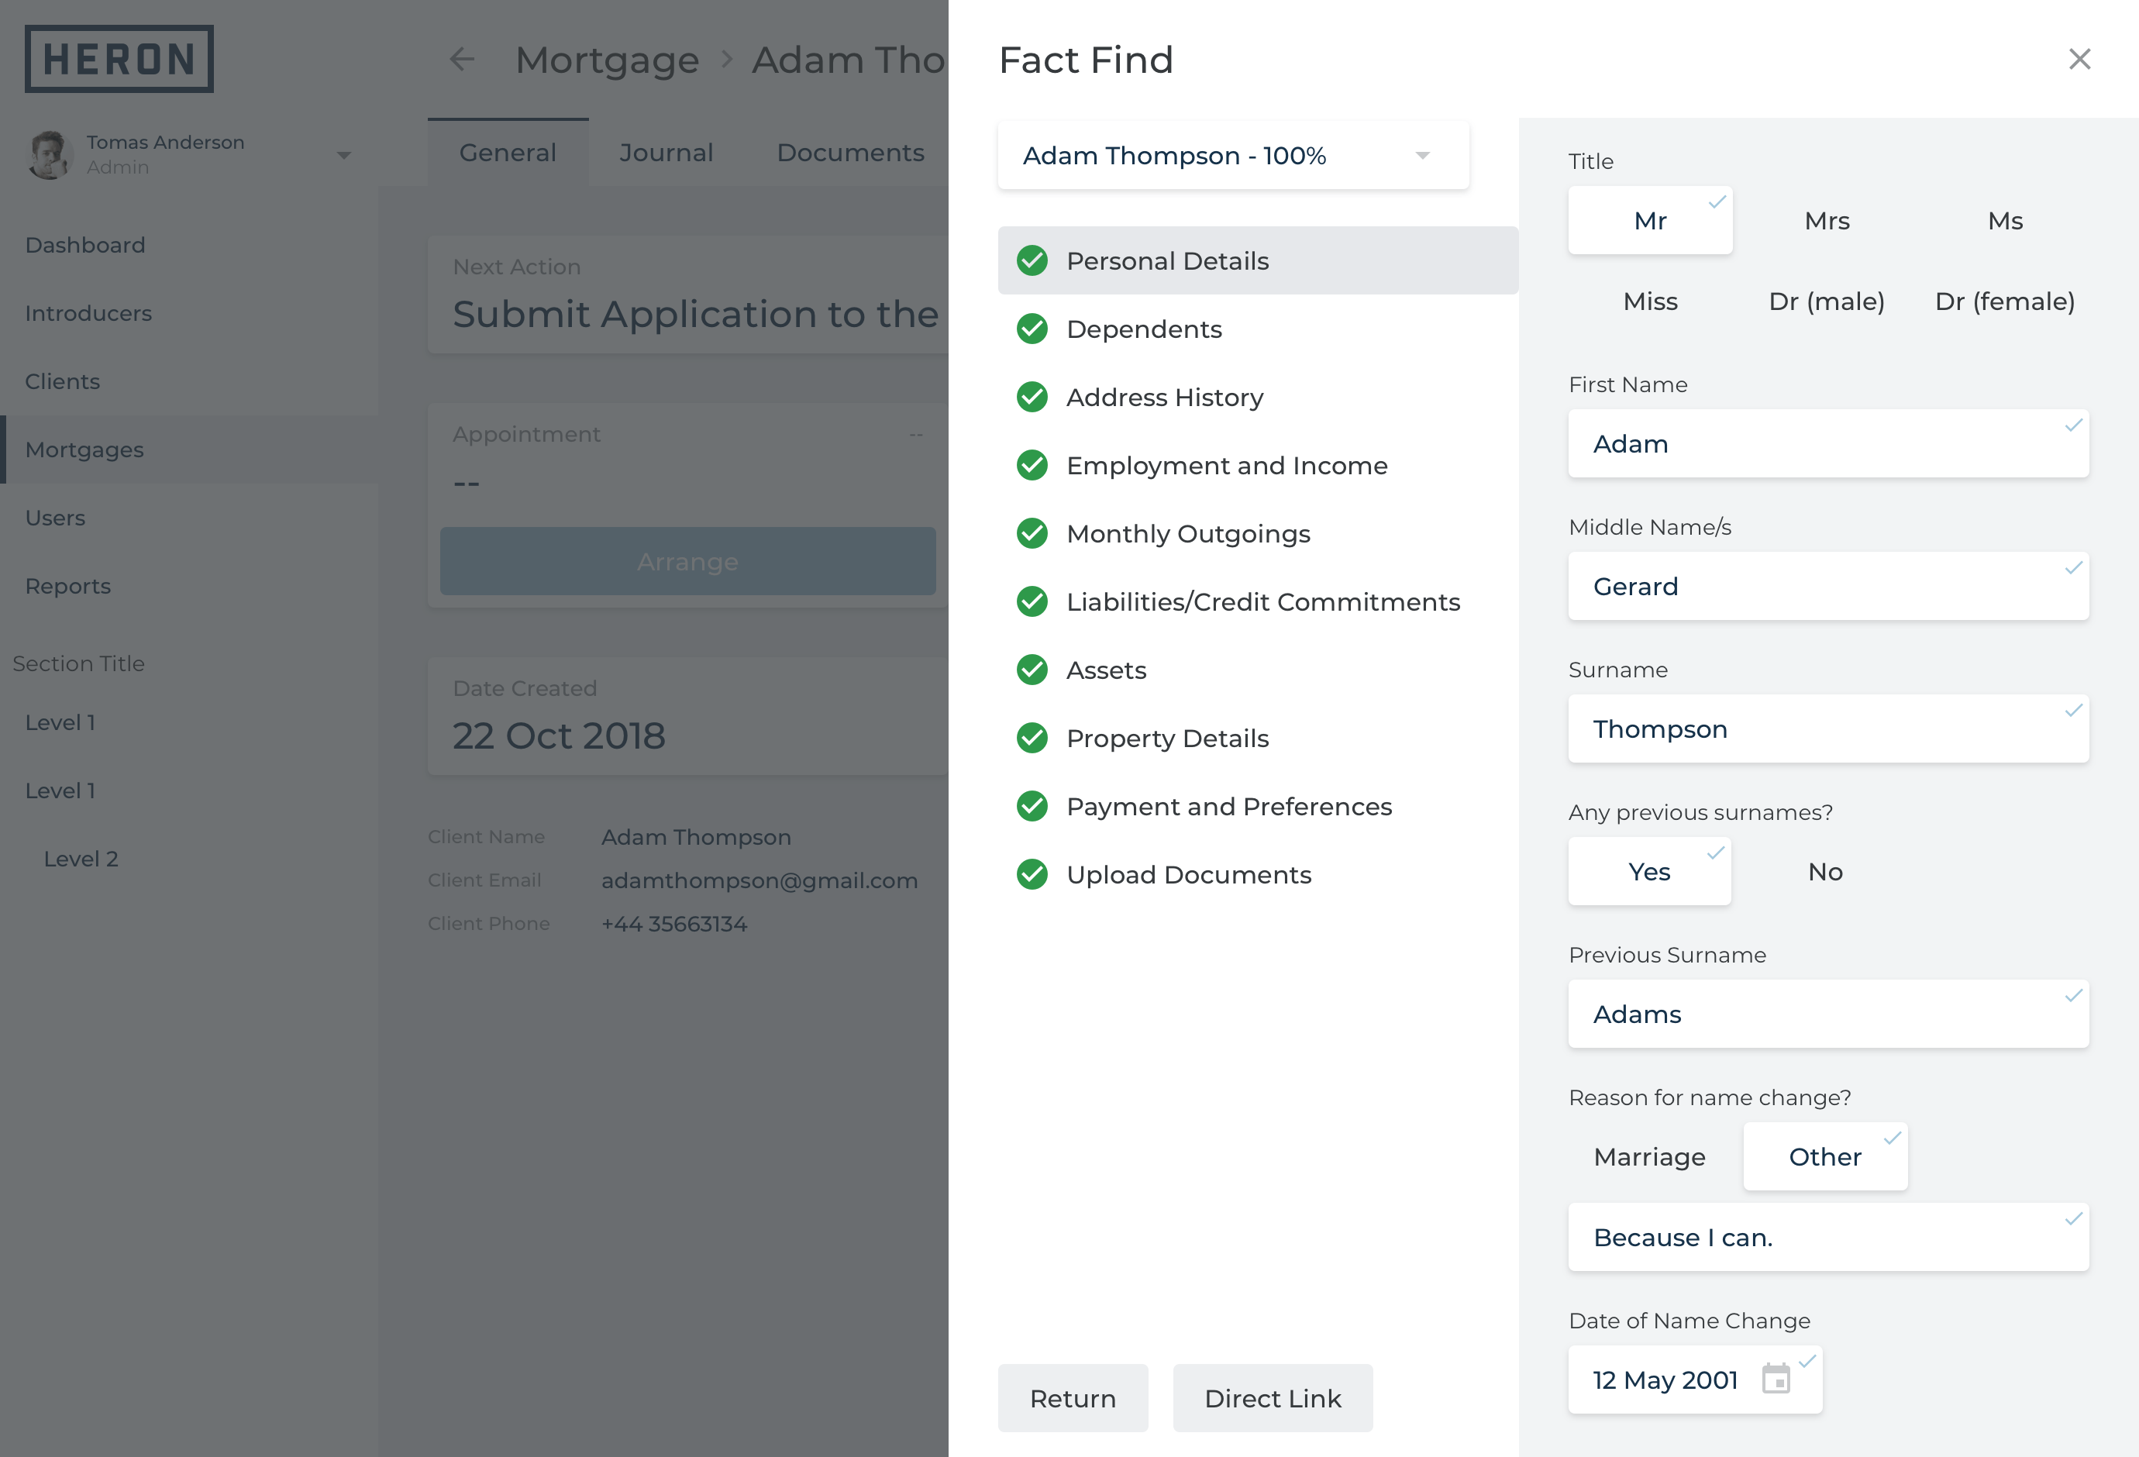Select Miss title option
The height and width of the screenshot is (1457, 2139).
pos(1650,301)
